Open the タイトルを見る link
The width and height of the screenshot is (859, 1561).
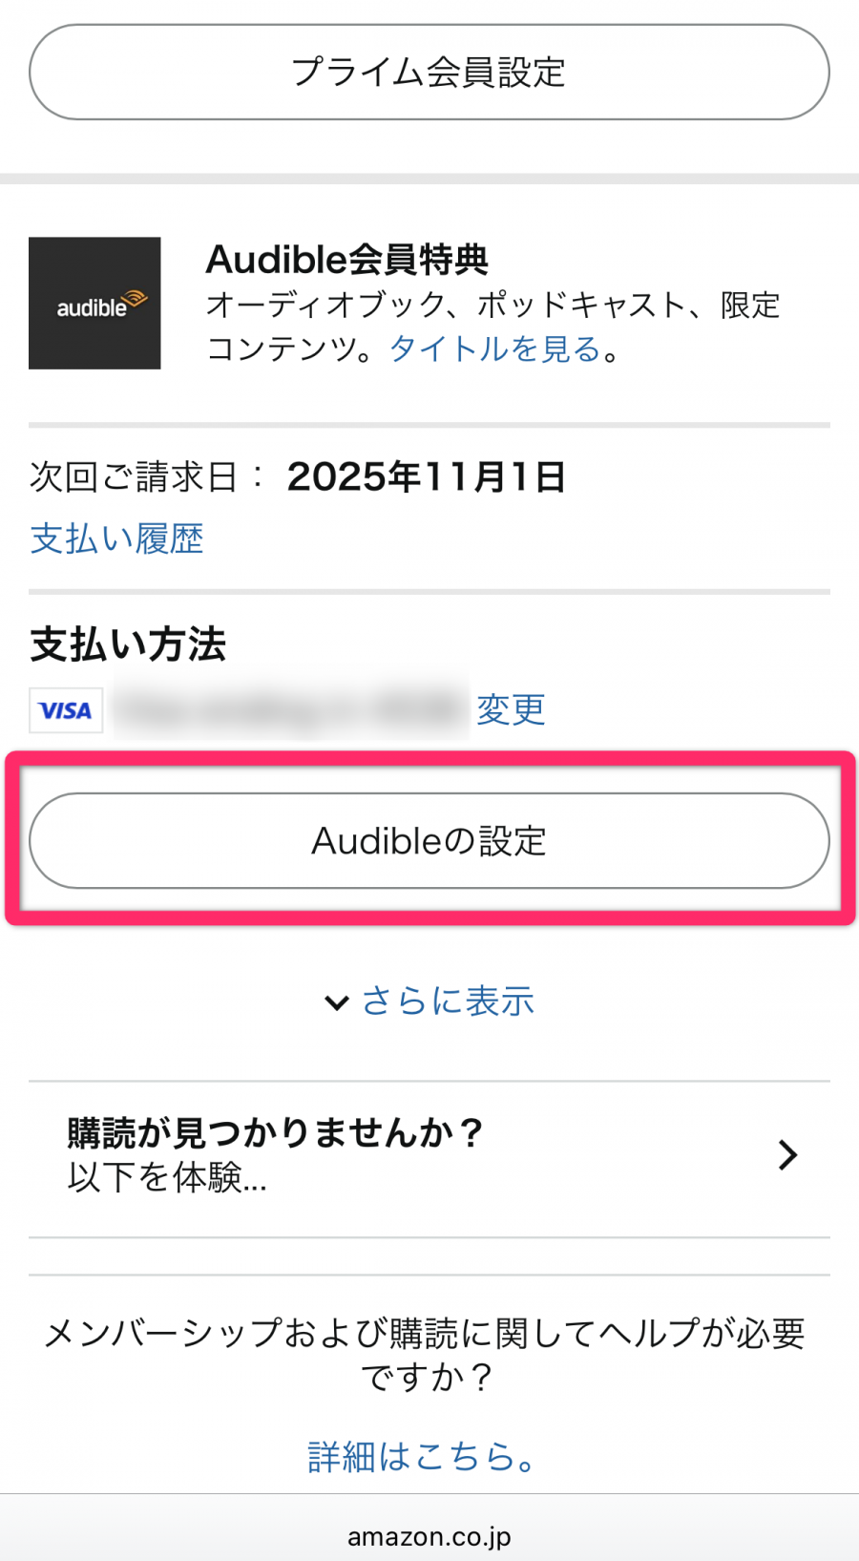(495, 349)
